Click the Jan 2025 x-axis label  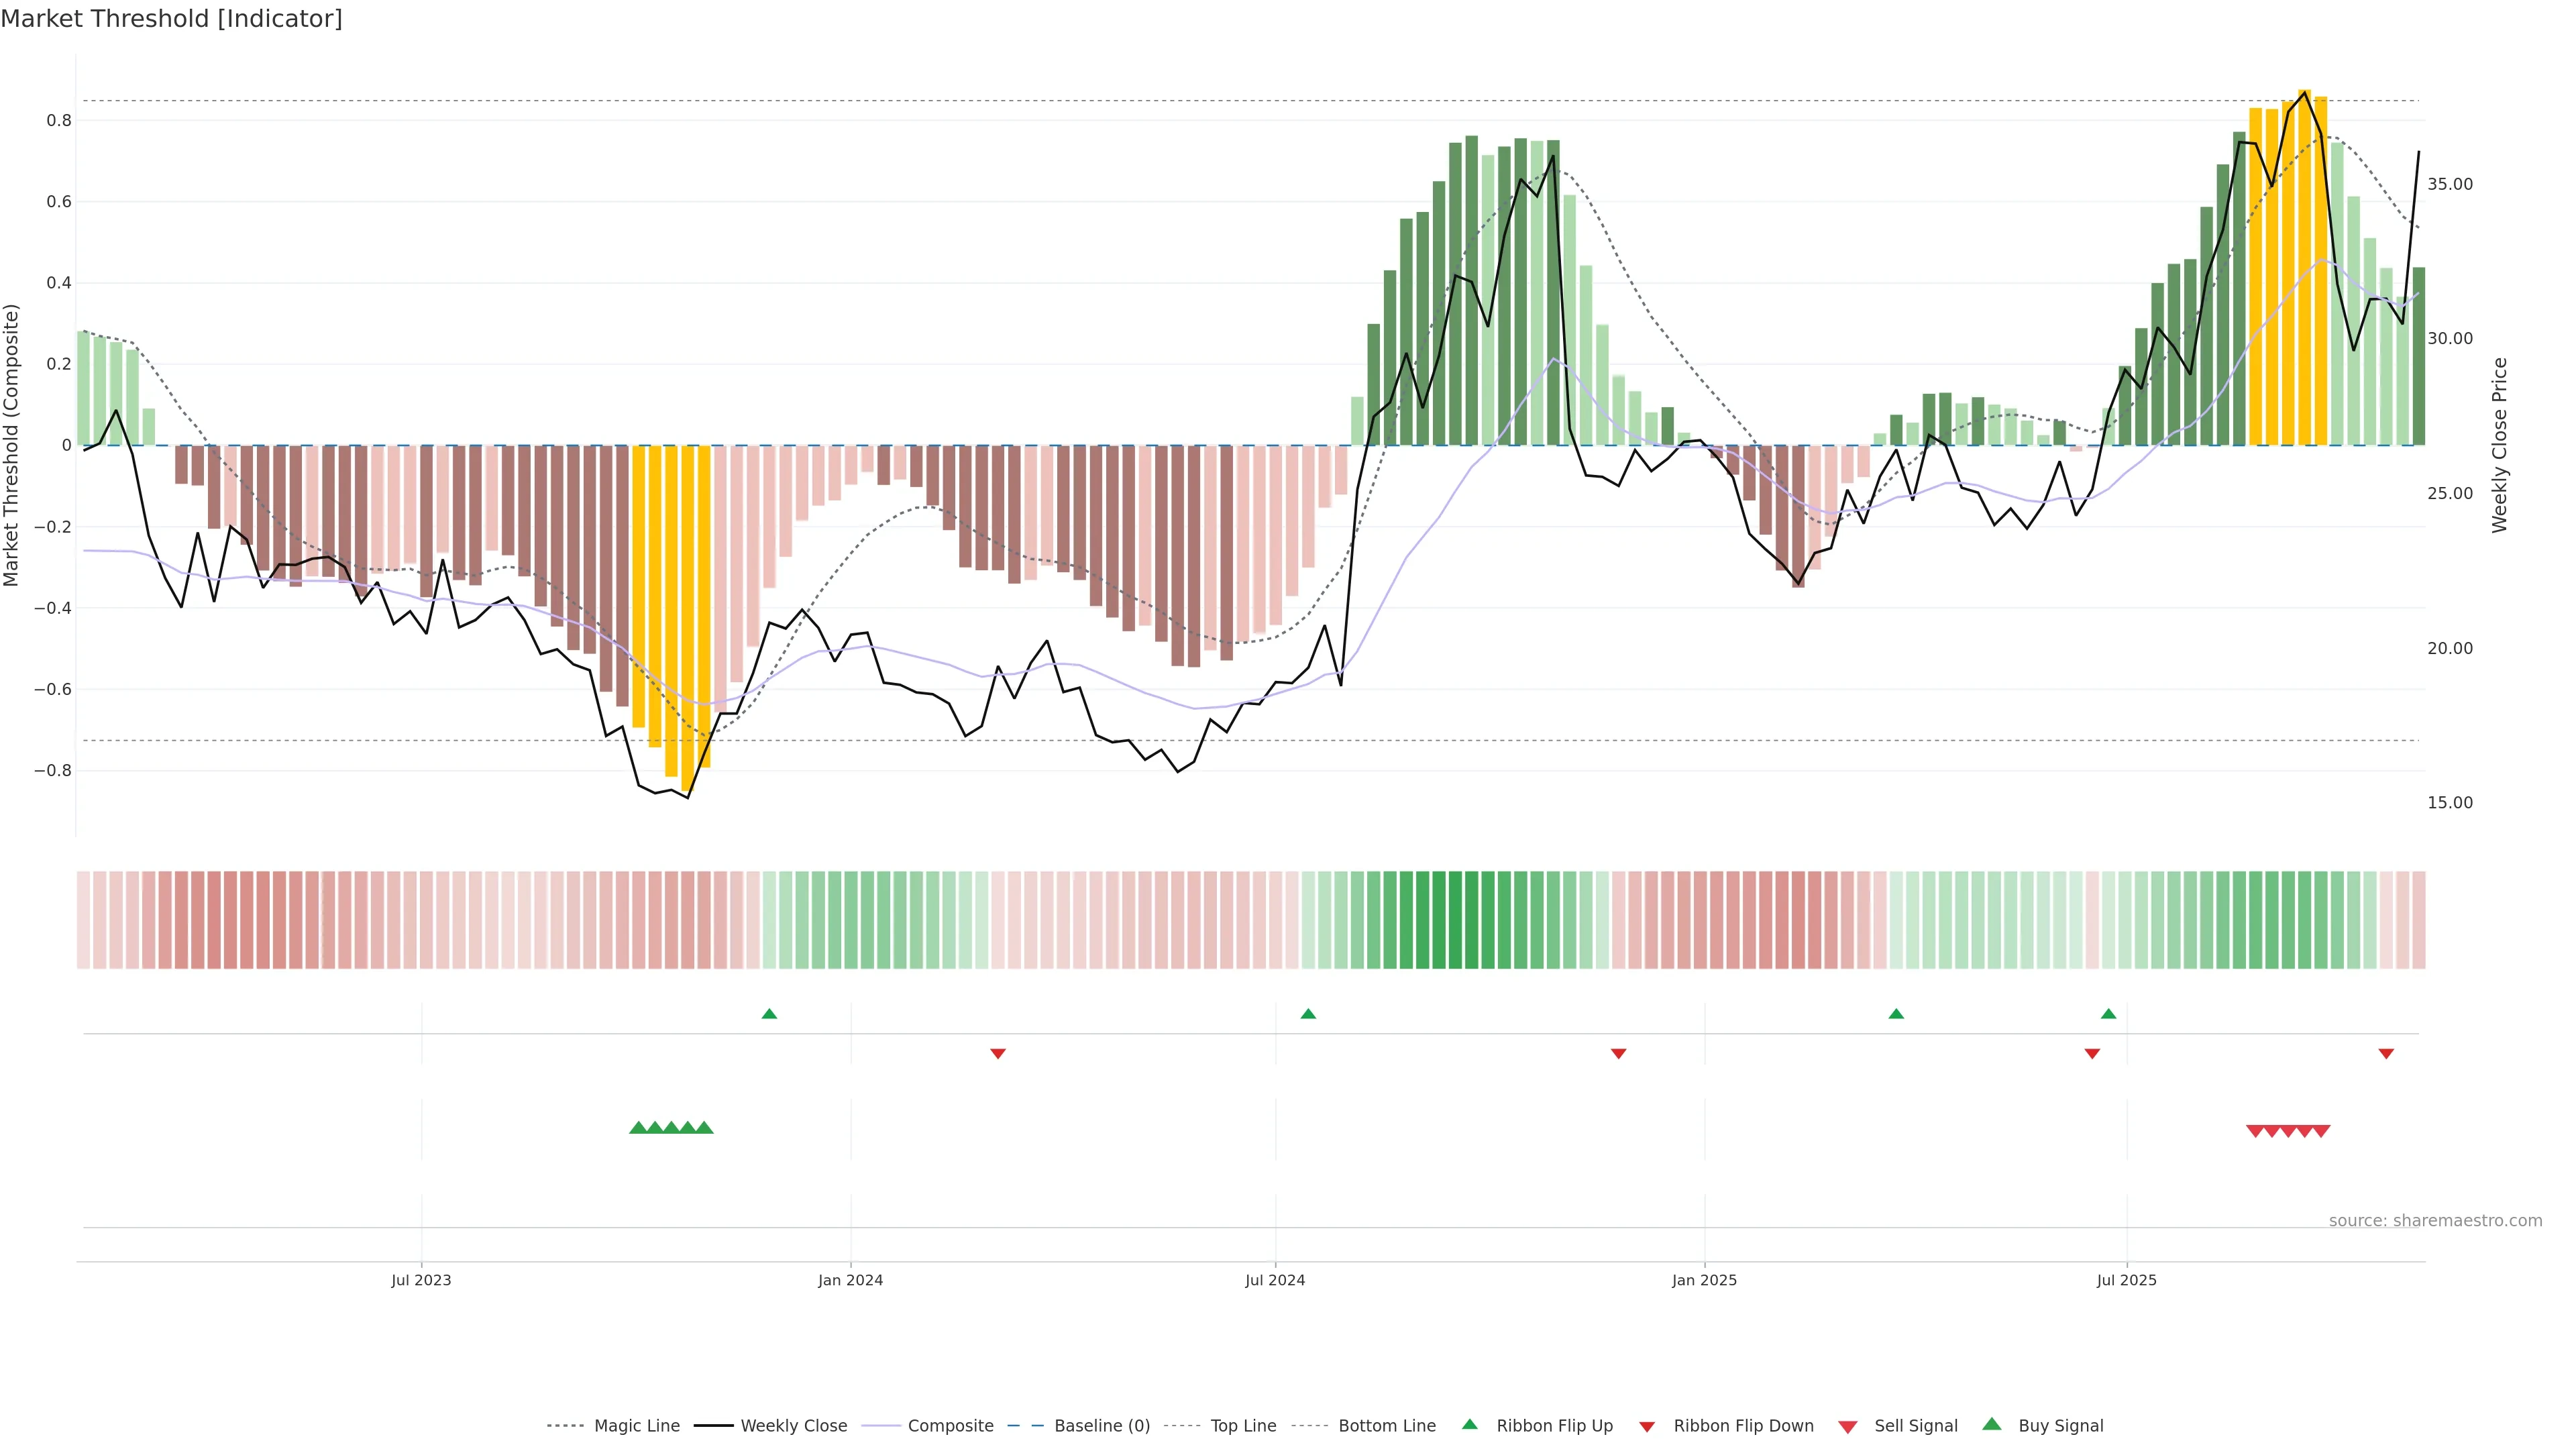[x=1704, y=1280]
